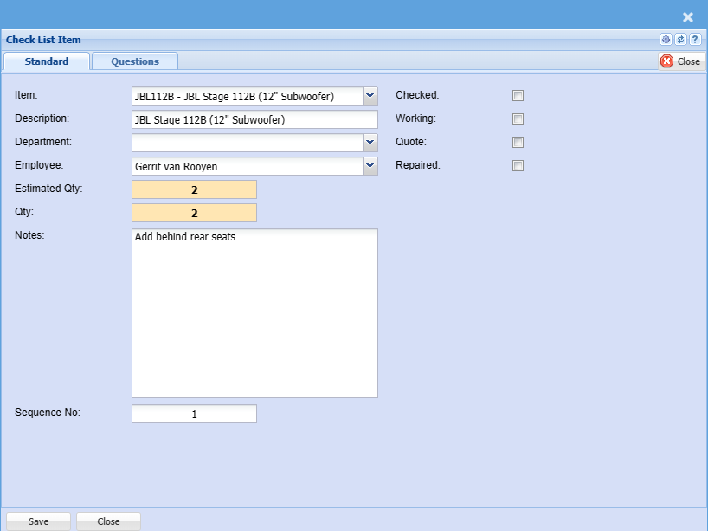Click the Description: label

pos(42,118)
